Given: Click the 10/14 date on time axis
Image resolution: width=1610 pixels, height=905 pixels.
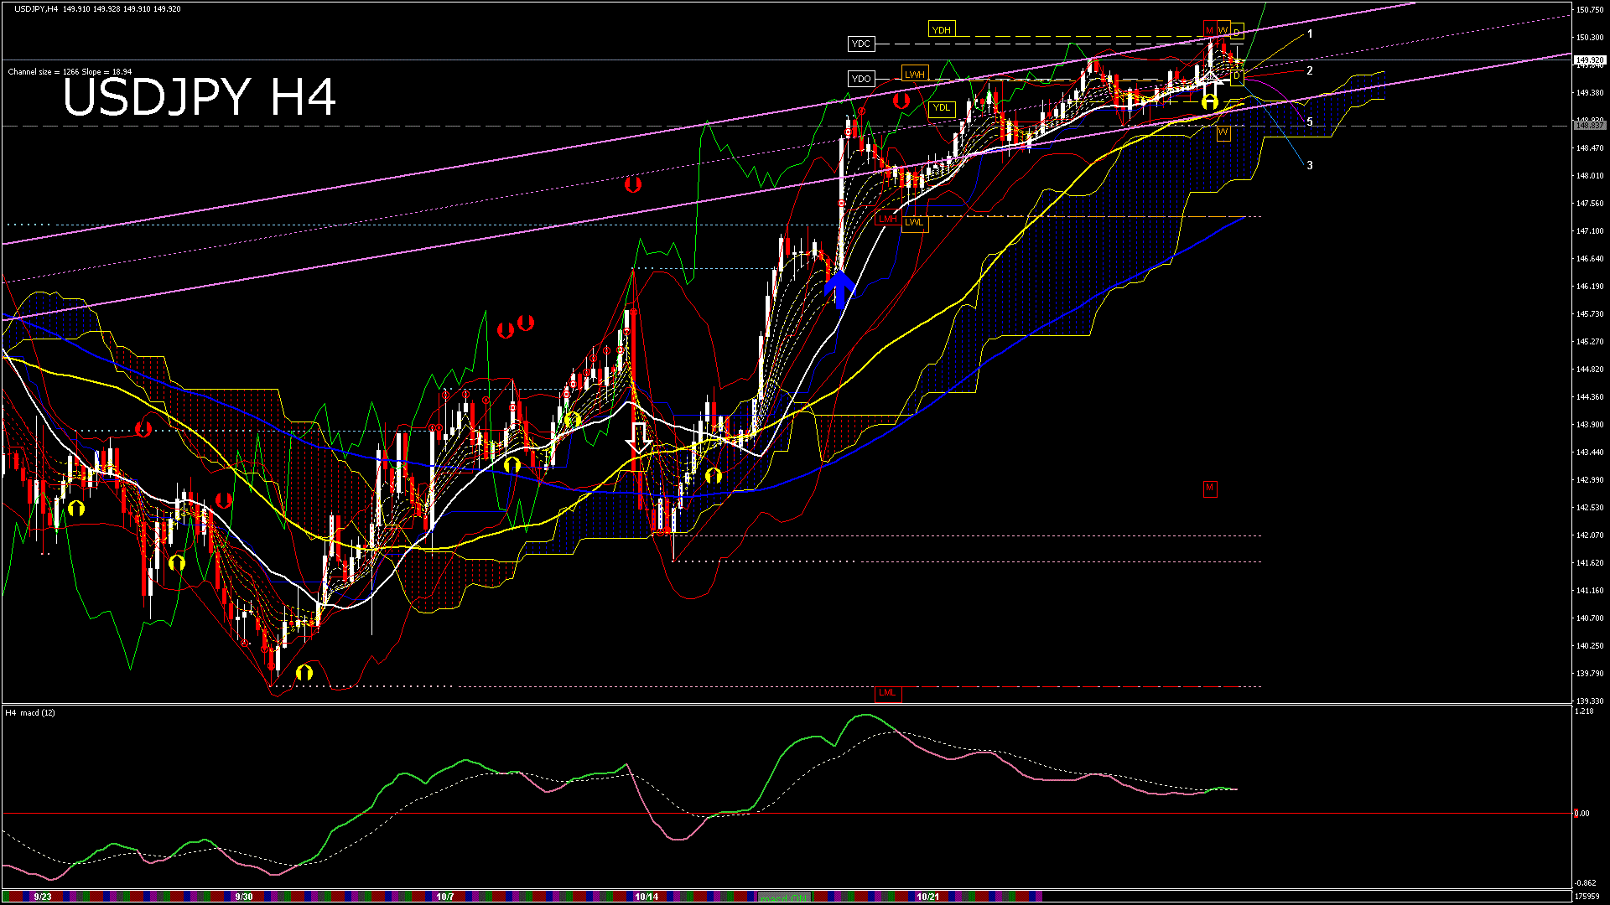Looking at the screenshot, I should (x=646, y=897).
